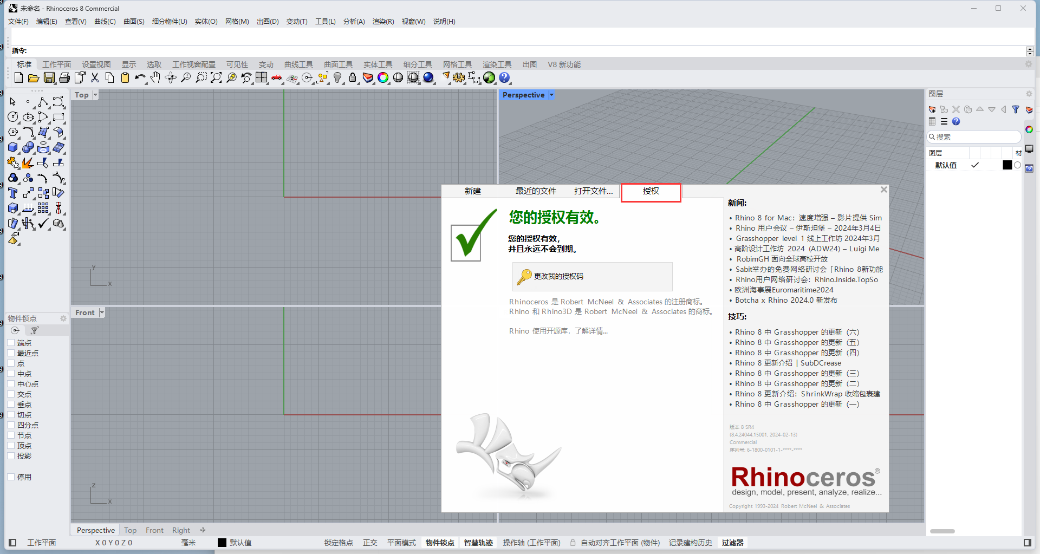Click the rainbow color wheel toolbar icon

click(x=383, y=78)
